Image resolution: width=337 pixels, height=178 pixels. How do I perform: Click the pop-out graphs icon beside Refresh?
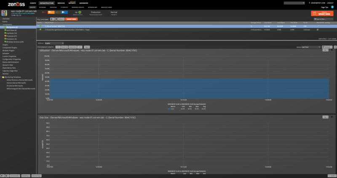point(335,47)
